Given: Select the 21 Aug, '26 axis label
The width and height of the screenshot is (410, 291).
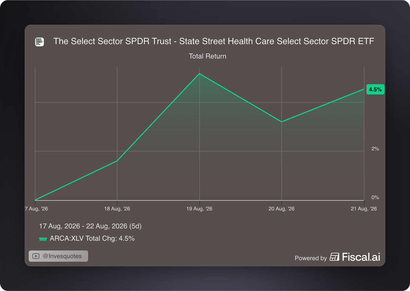Looking at the screenshot, I should pyautogui.click(x=364, y=209).
